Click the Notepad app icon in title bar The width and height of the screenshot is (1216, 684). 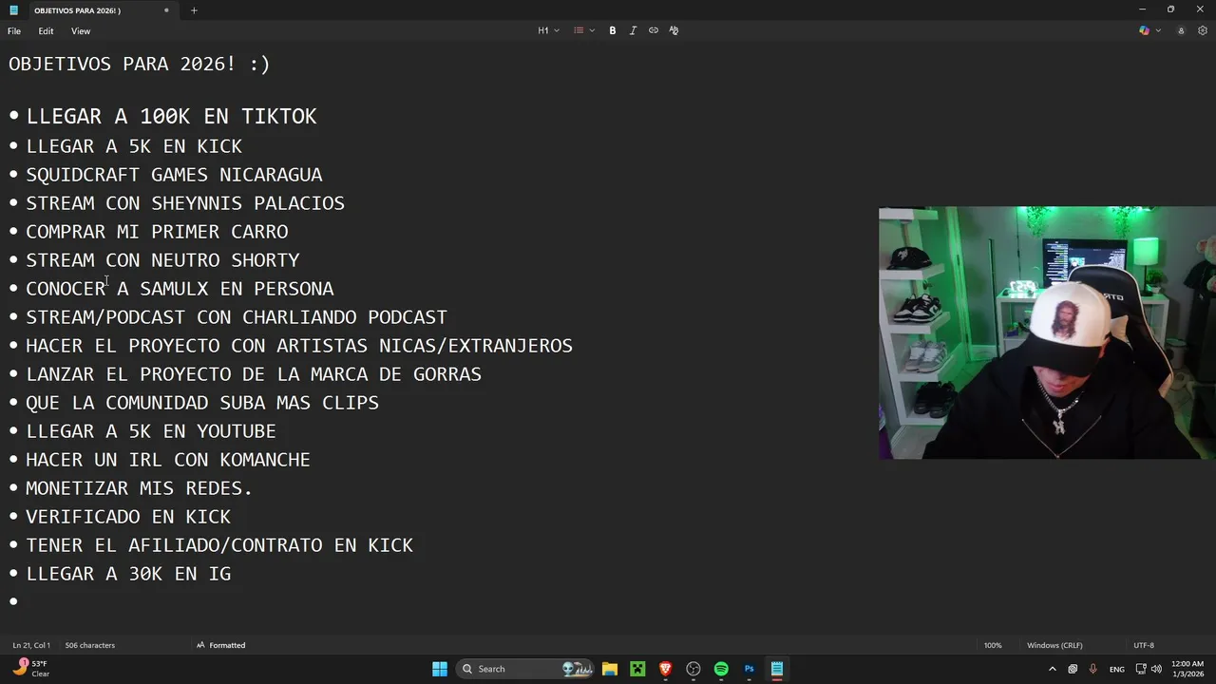[13, 10]
